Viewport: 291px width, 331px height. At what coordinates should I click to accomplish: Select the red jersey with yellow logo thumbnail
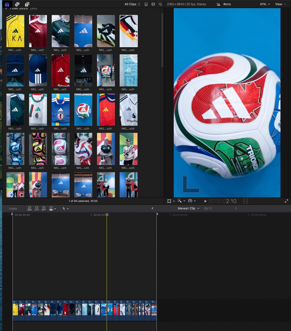click(106, 110)
